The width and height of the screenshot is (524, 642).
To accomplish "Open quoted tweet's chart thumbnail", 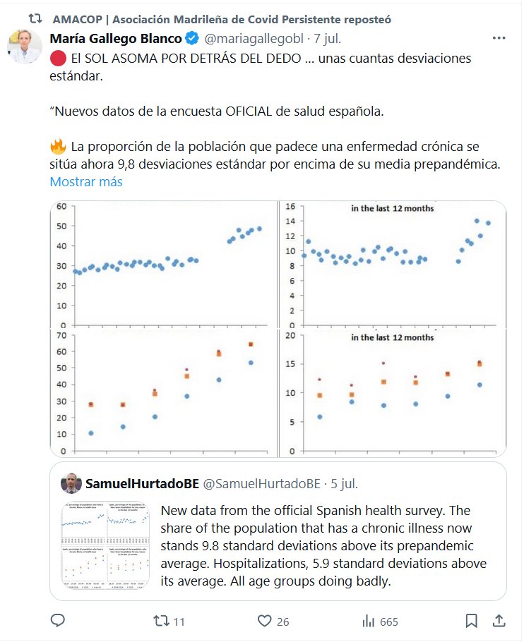I will pyautogui.click(x=105, y=545).
